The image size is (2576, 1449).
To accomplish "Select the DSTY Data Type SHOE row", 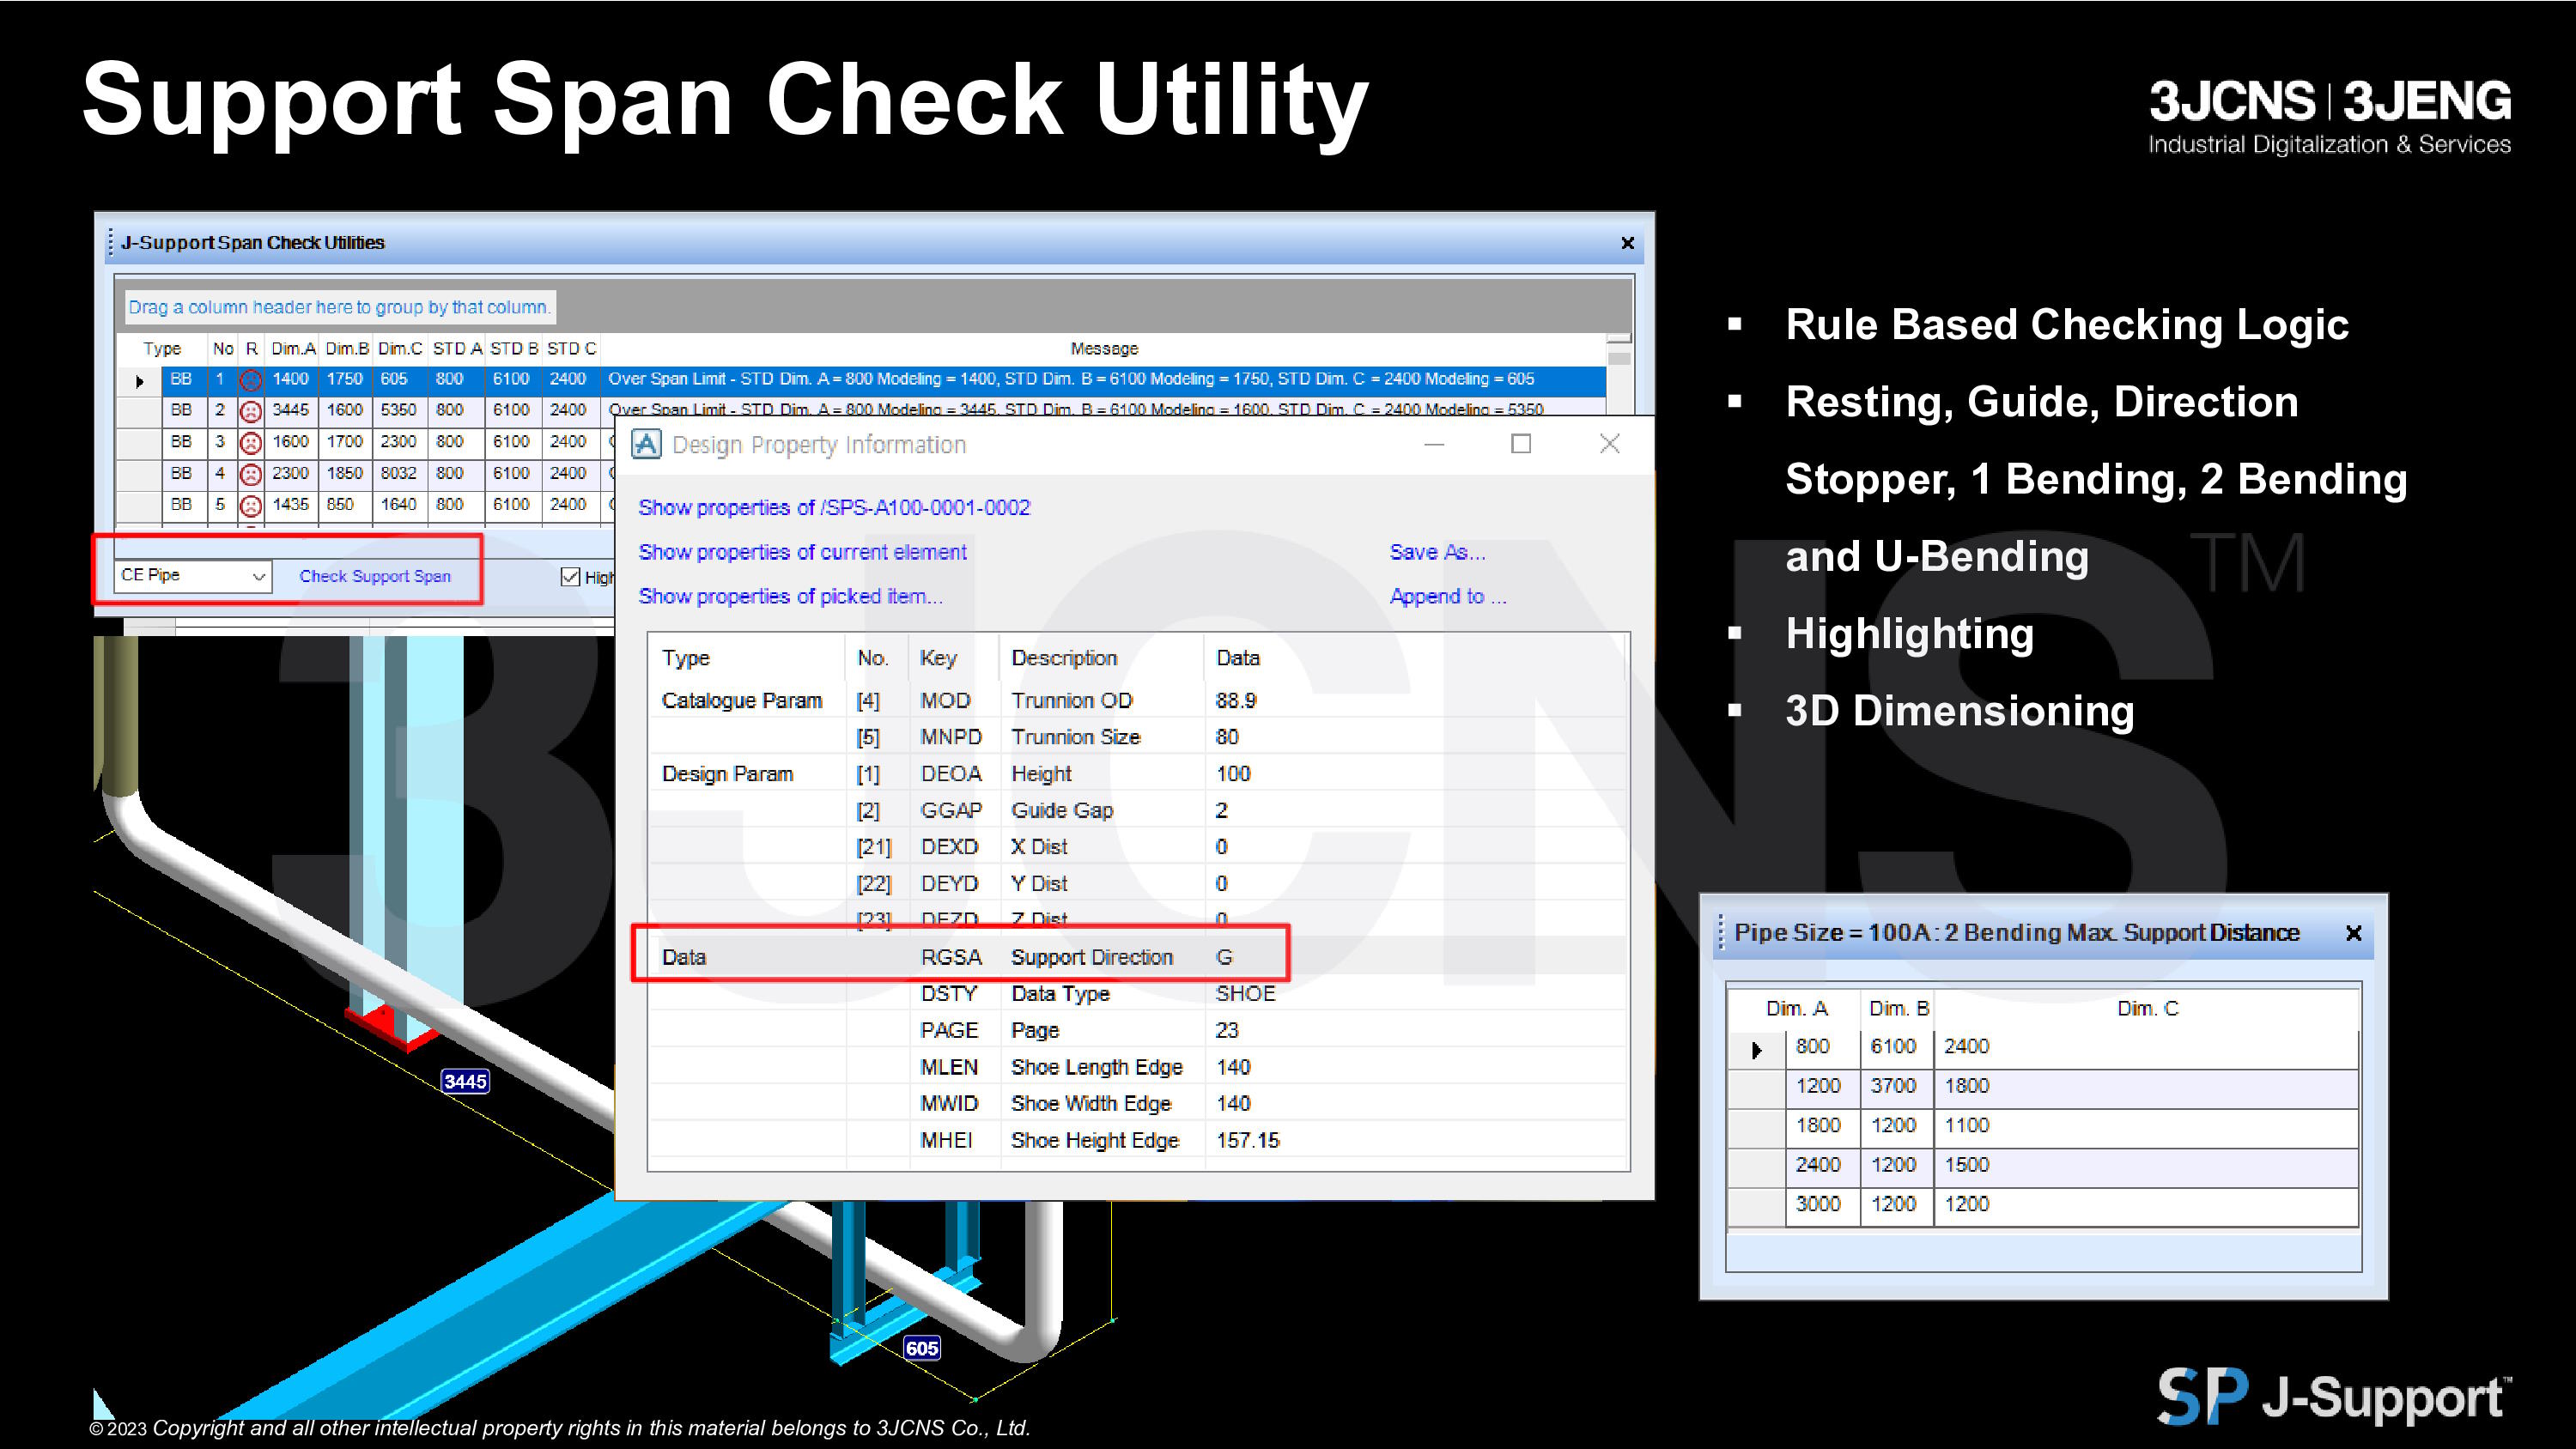I will point(1138,994).
